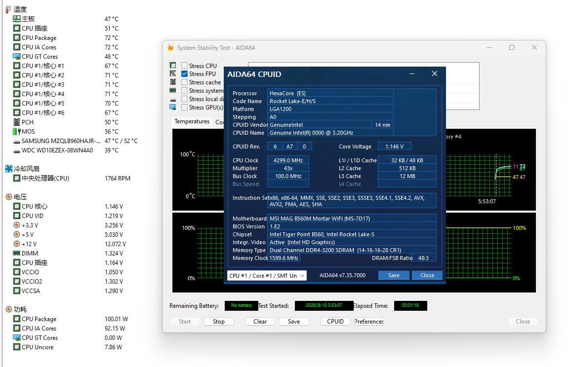The width and height of the screenshot is (570, 367).
Task: Click the CPU GT Cores temperature monitor icon
Action: pyautogui.click(x=17, y=57)
